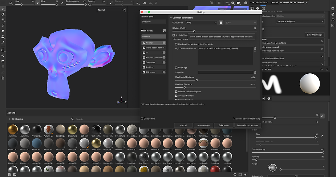Select the Eraser tool
Screen dimensions: 336x177
pyautogui.click(x=3, y=15)
